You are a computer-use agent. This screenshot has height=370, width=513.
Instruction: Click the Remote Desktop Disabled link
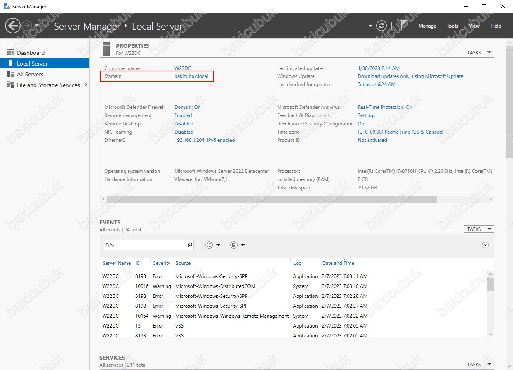pos(184,124)
